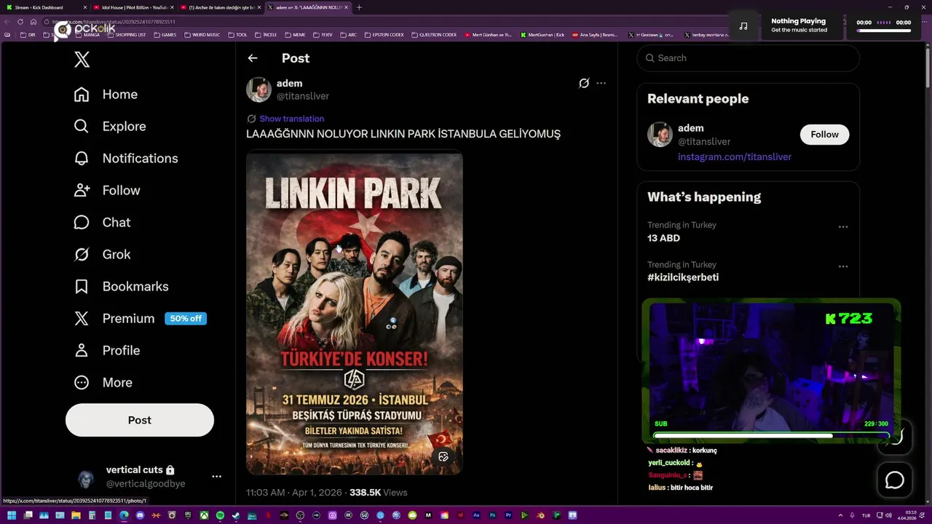The width and height of the screenshot is (932, 524).
Task: Click the music note media widget icon
Action: click(x=743, y=25)
